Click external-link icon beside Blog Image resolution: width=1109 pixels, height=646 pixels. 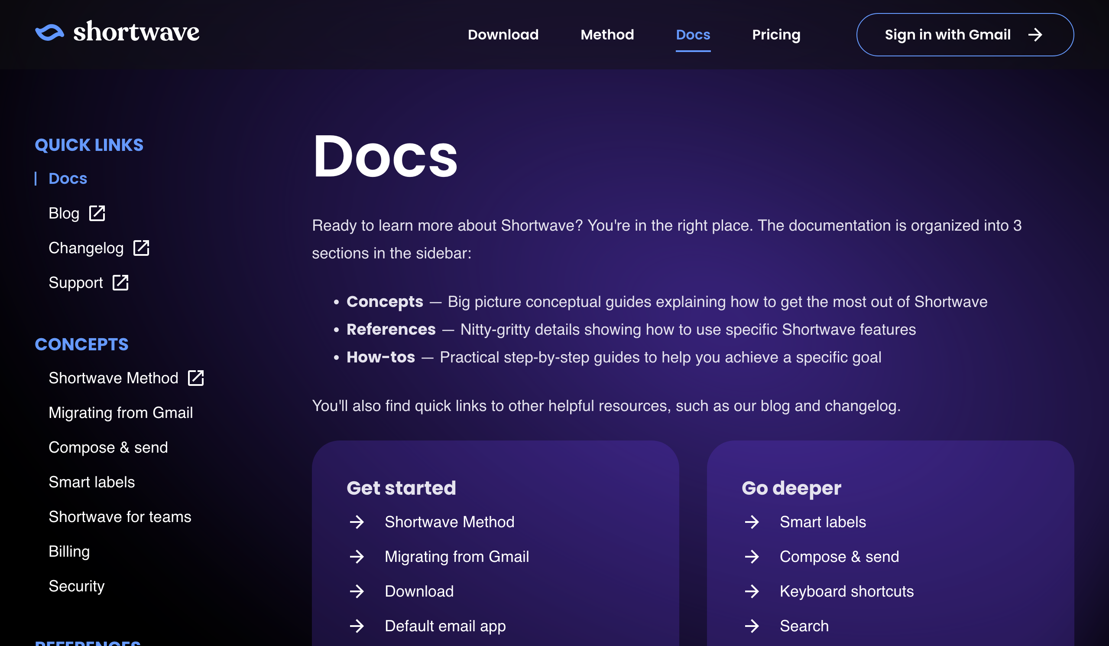[97, 213]
